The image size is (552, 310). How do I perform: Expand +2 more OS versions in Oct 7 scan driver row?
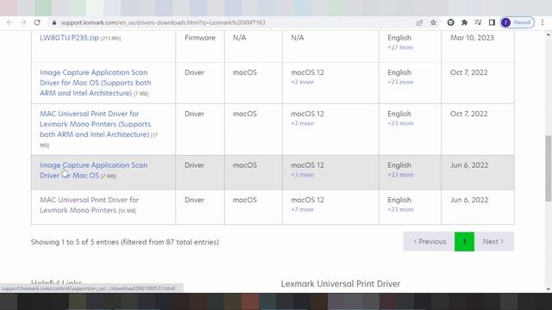point(302,82)
